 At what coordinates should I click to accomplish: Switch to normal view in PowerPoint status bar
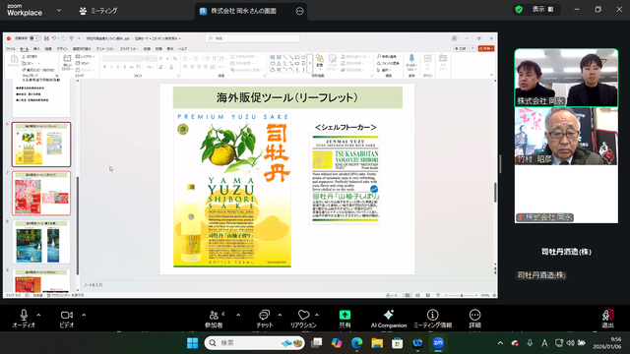(408, 295)
